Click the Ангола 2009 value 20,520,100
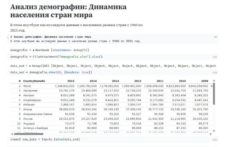235x147 pixels. tap(200, 119)
